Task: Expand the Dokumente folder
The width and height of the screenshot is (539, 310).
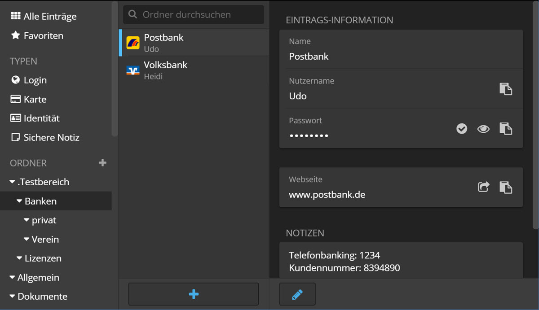Action: [13, 296]
